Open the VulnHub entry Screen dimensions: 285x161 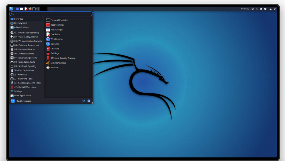[68, 68]
